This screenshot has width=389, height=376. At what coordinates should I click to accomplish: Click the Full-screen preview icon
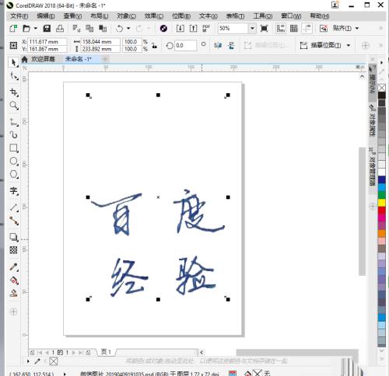coord(264,28)
